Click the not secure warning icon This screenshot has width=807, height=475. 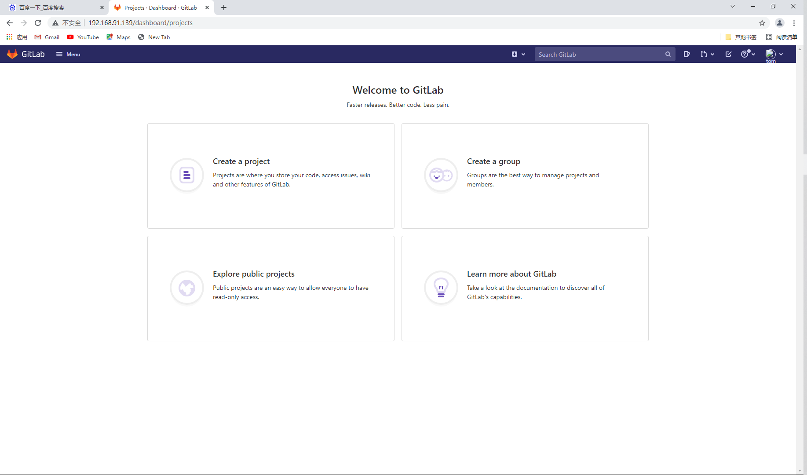click(55, 23)
